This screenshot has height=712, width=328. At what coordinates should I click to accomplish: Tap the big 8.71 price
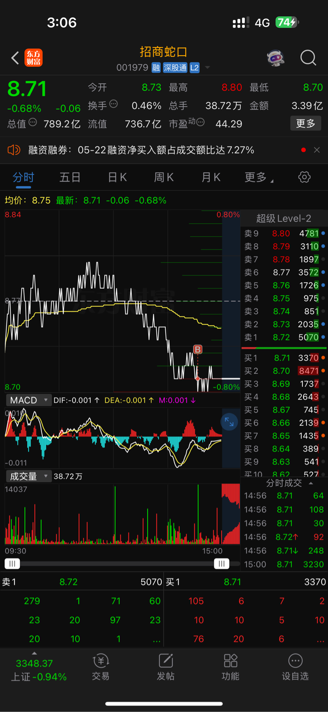pyautogui.click(x=27, y=89)
